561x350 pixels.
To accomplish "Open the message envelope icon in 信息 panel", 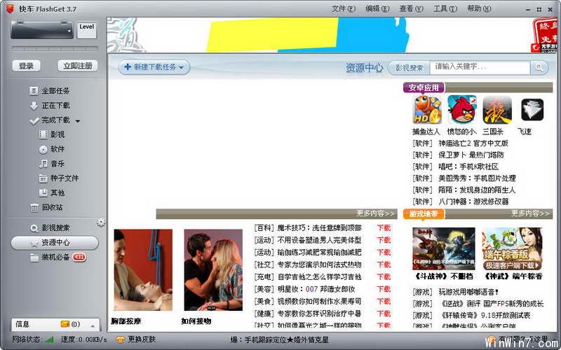I will (x=65, y=324).
